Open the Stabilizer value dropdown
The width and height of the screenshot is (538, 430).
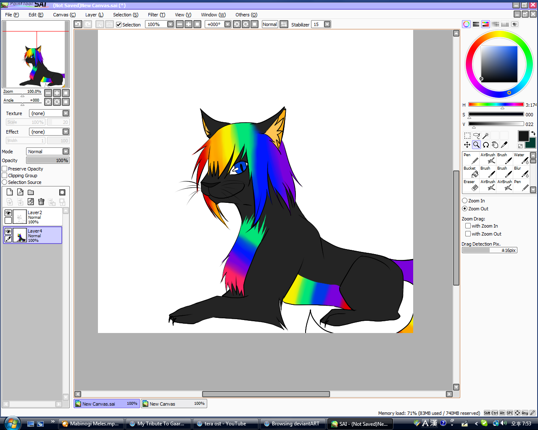click(x=327, y=24)
